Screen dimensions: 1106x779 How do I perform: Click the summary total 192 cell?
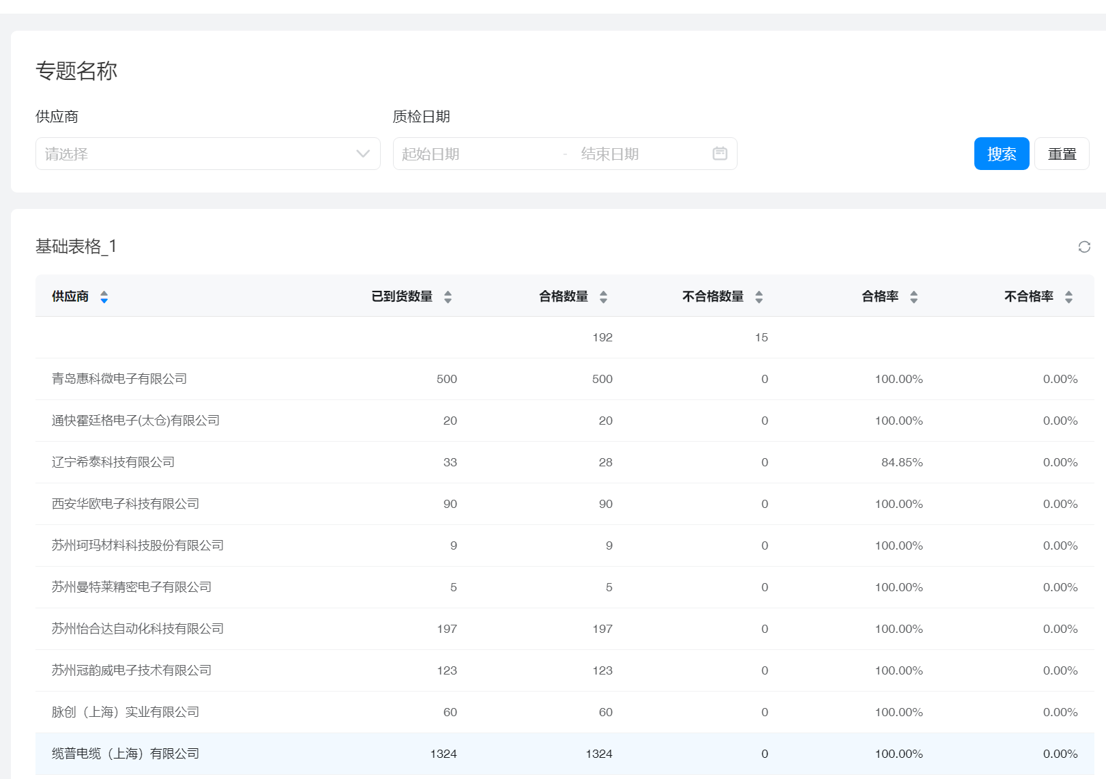(602, 337)
